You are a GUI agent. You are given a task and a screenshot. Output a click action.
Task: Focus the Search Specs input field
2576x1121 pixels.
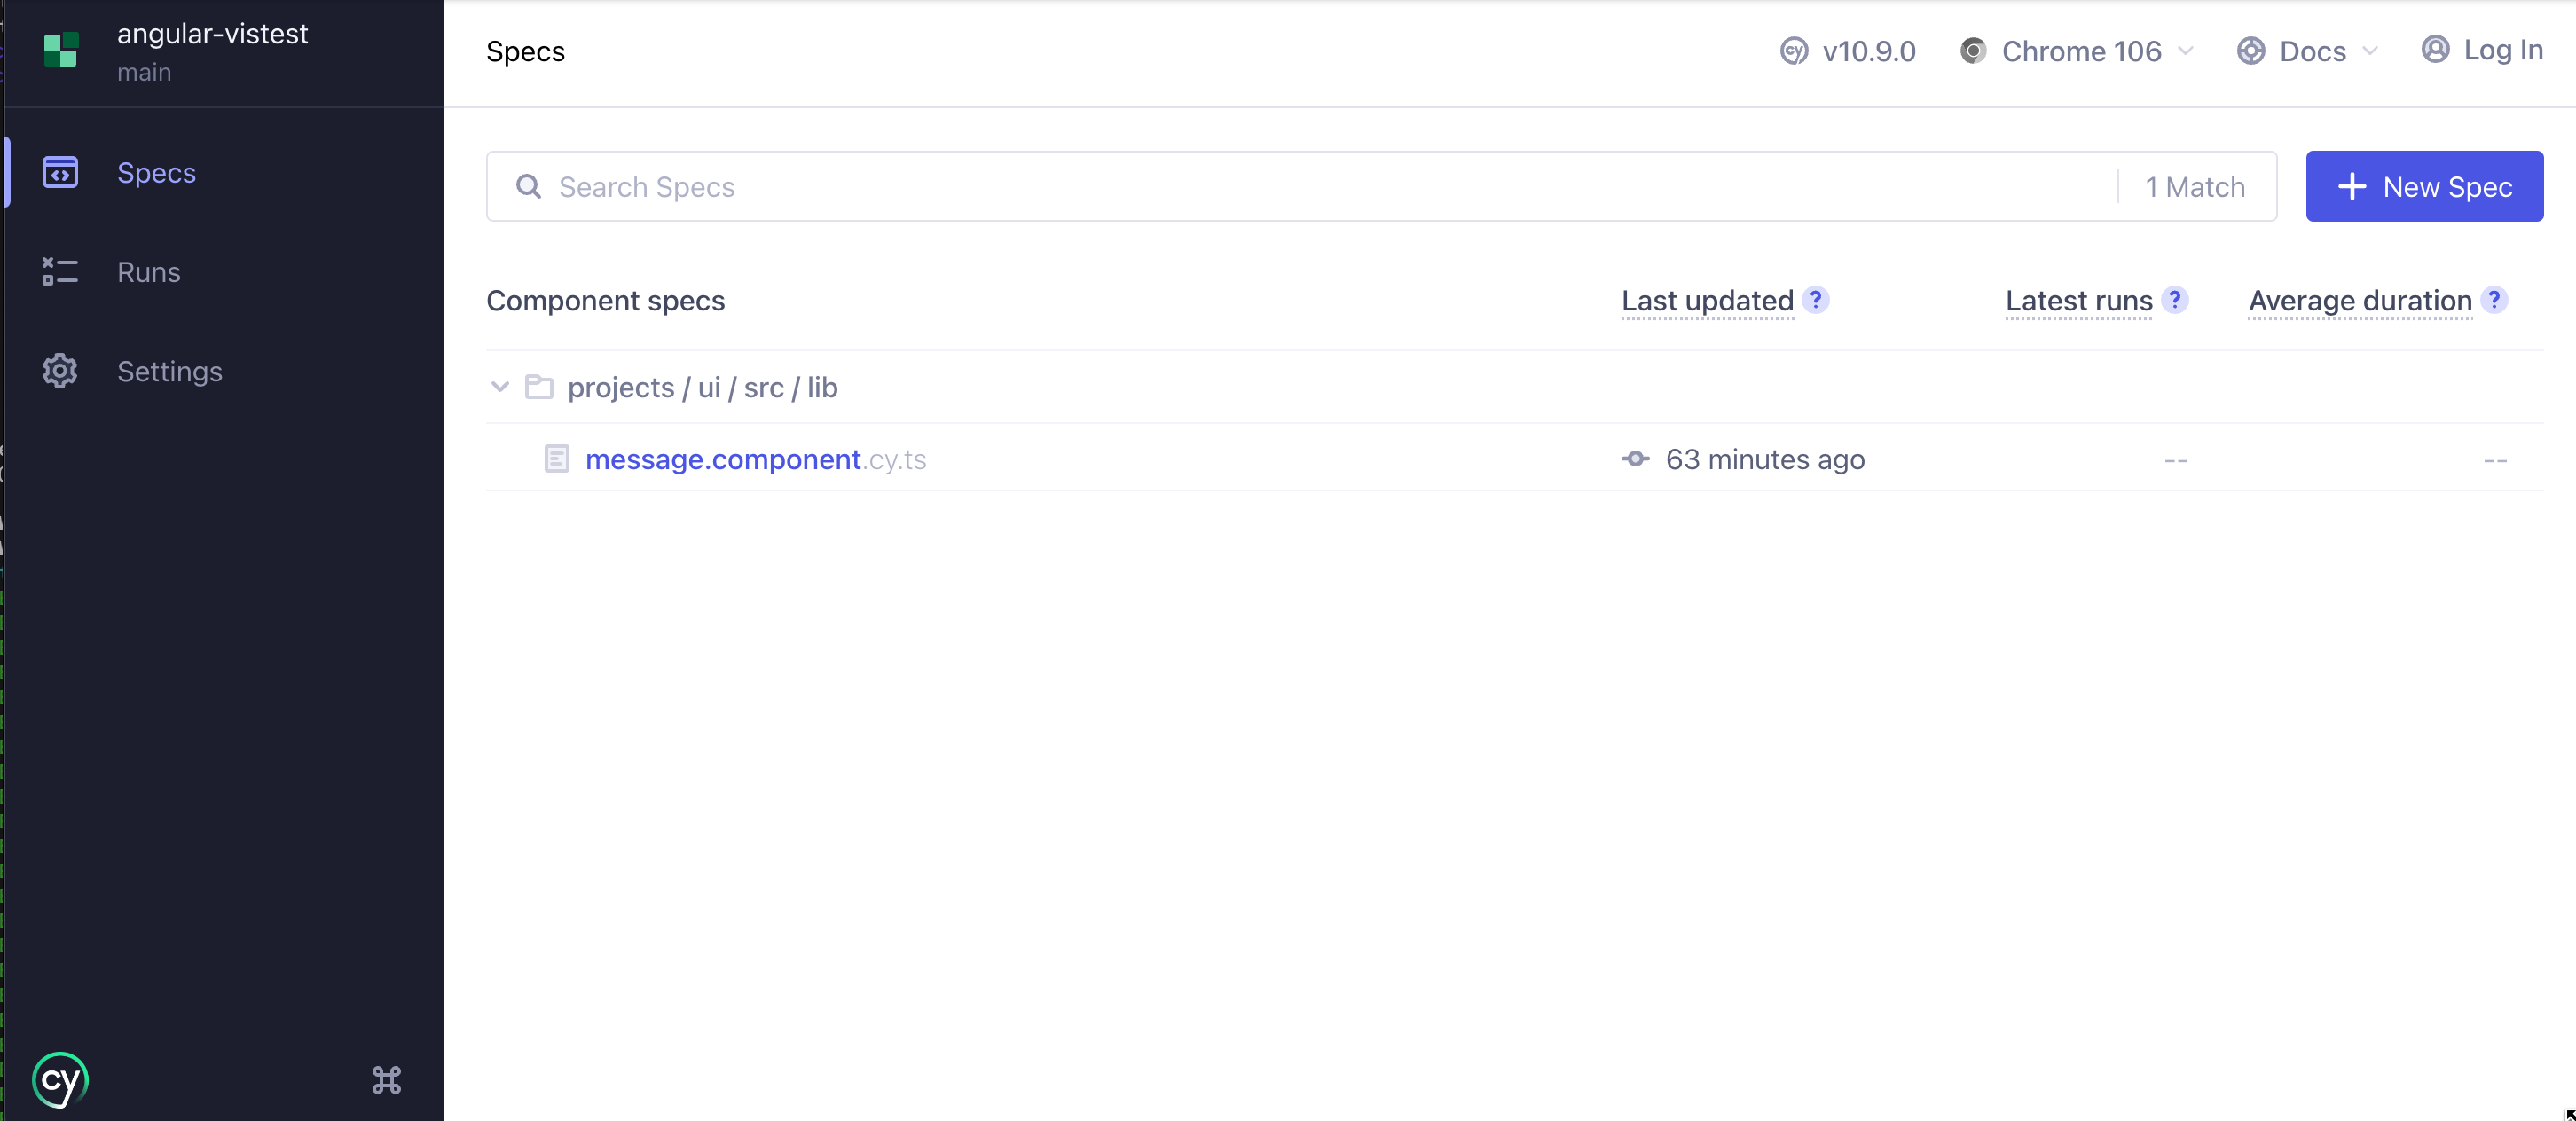point(1300,187)
